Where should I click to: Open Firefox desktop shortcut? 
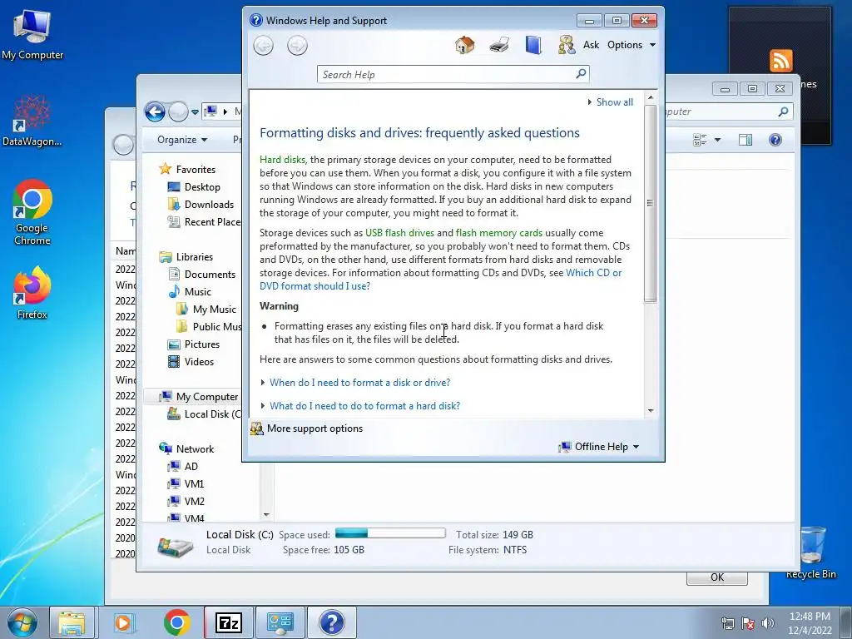pyautogui.click(x=32, y=292)
